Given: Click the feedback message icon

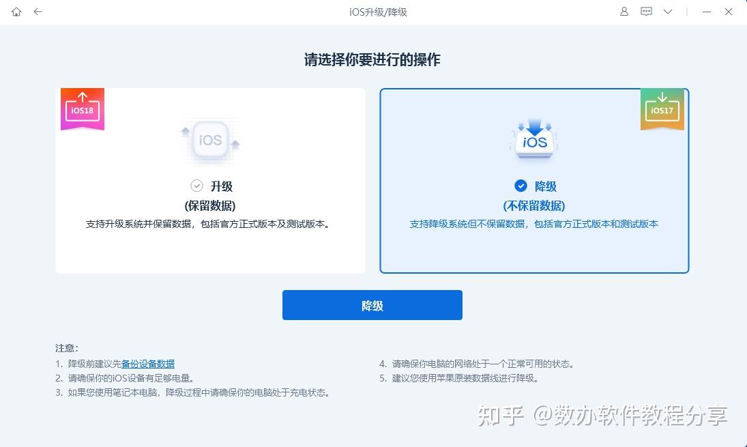Looking at the screenshot, I should point(645,12).
